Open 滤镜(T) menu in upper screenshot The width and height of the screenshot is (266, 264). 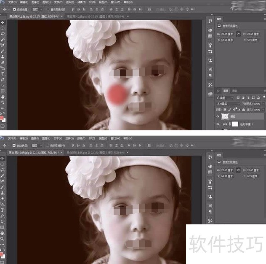[81, 3]
